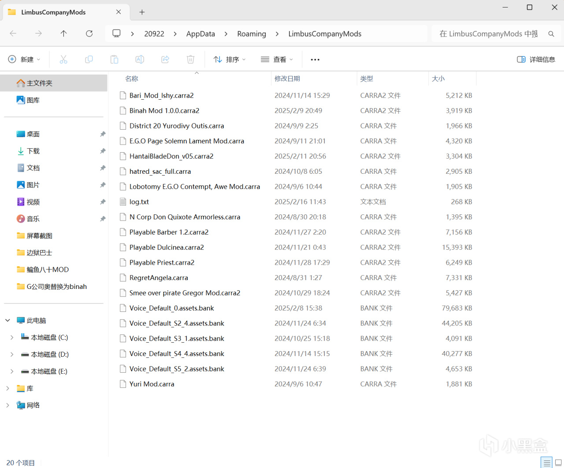Expand 本地磁盘 (C:) node

click(x=12, y=337)
